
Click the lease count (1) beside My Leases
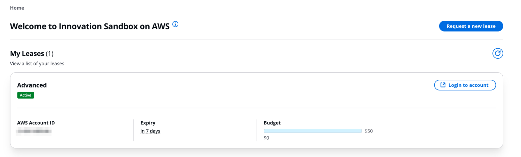50,54
